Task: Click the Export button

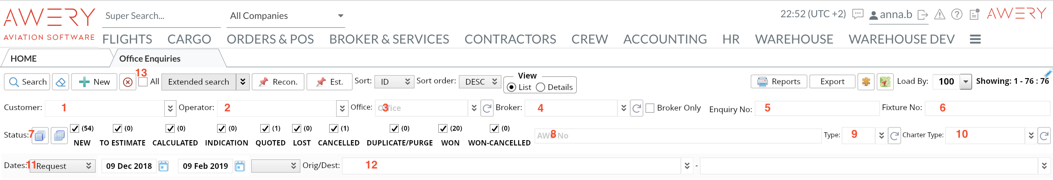Action: [x=832, y=82]
